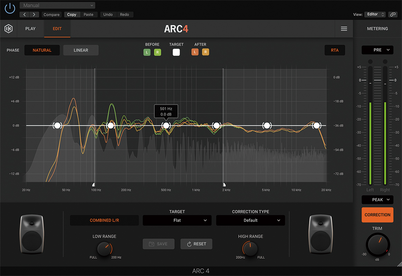Select NATURAL phase mode
The height and width of the screenshot is (276, 402).
42,50
